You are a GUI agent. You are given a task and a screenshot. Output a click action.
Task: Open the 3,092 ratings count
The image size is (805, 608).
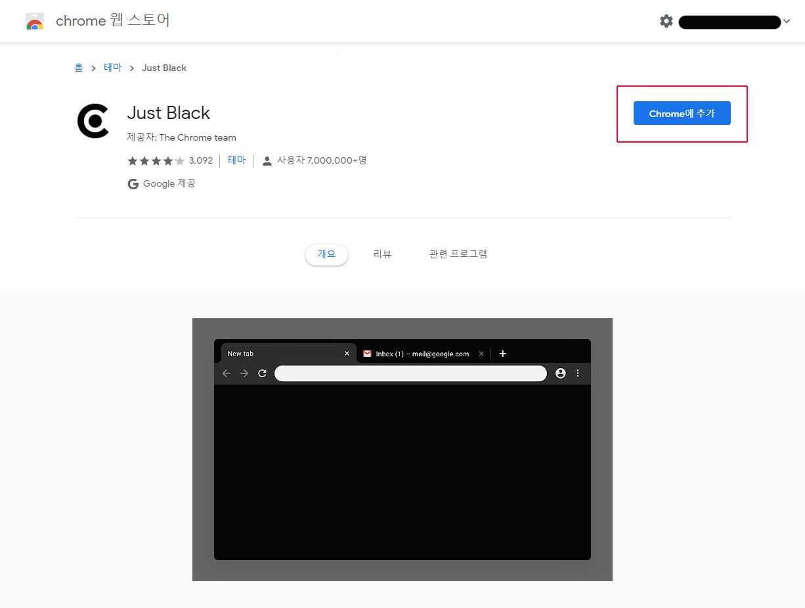[201, 160]
